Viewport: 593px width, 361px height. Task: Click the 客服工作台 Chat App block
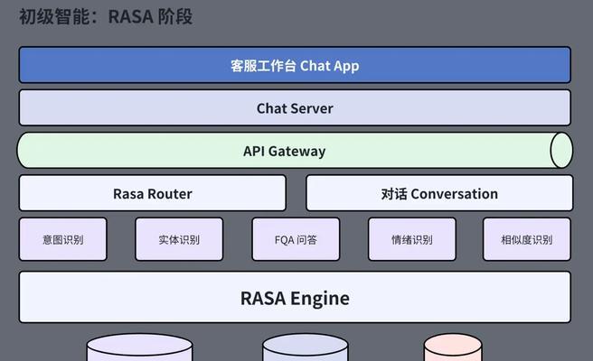(x=295, y=65)
